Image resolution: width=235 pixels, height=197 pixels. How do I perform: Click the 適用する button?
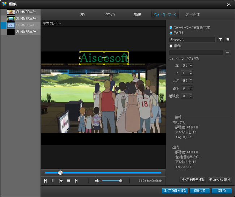coord(199,191)
